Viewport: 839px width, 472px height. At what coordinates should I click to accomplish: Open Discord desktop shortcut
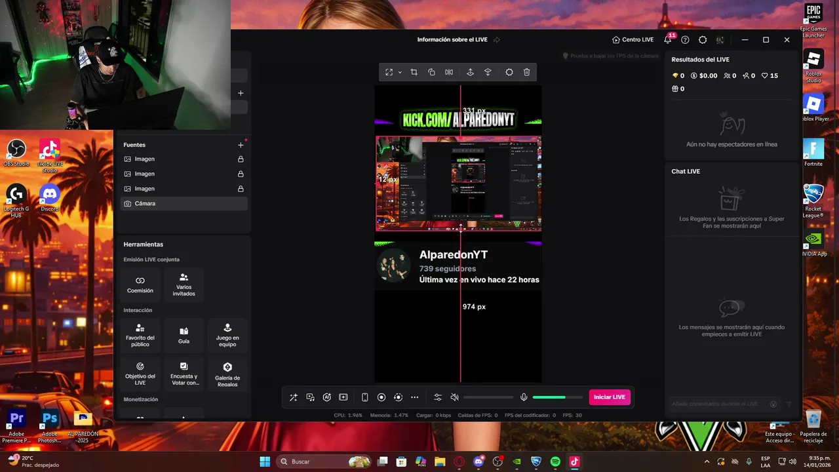50,197
